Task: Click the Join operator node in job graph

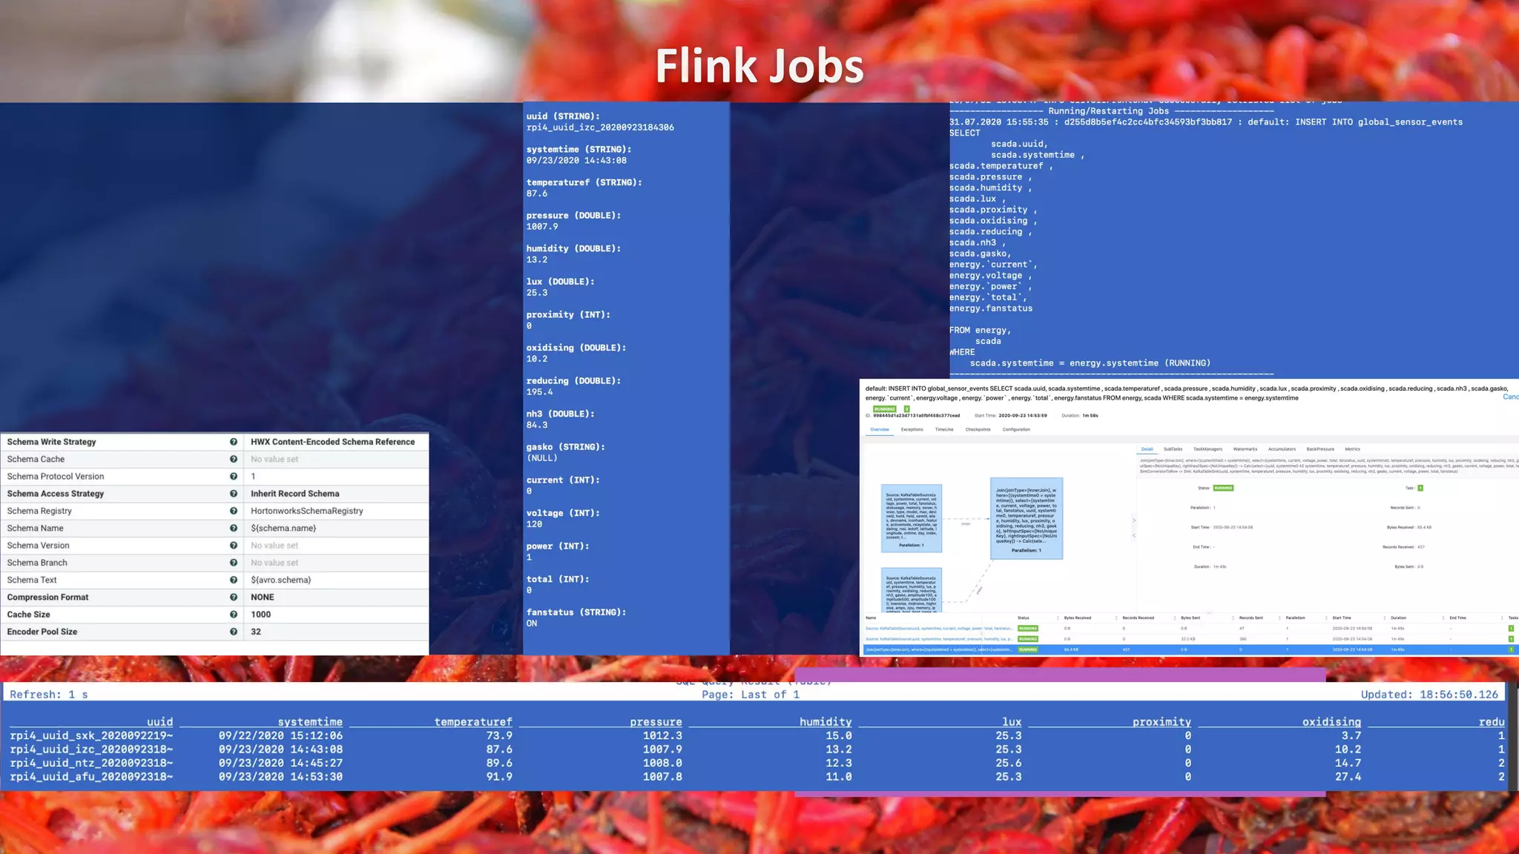Action: tap(1027, 517)
